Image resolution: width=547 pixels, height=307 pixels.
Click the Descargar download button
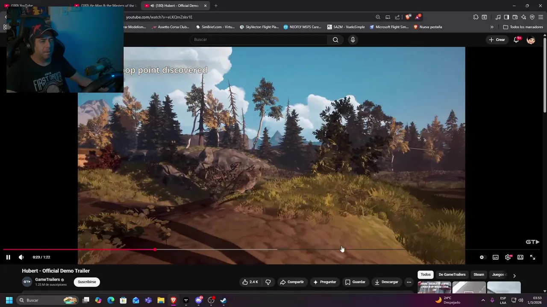(386, 282)
